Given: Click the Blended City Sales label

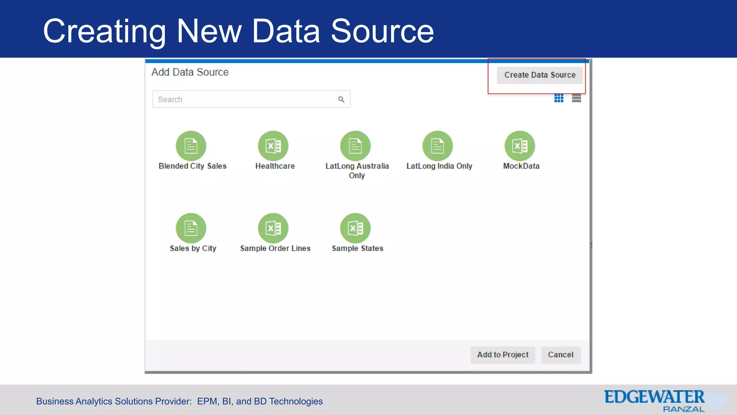Looking at the screenshot, I should (193, 166).
